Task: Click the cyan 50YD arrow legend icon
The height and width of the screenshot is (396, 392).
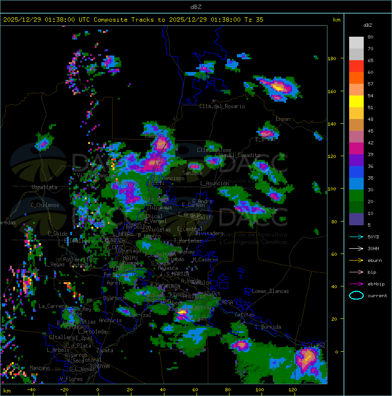Action: click(356, 237)
